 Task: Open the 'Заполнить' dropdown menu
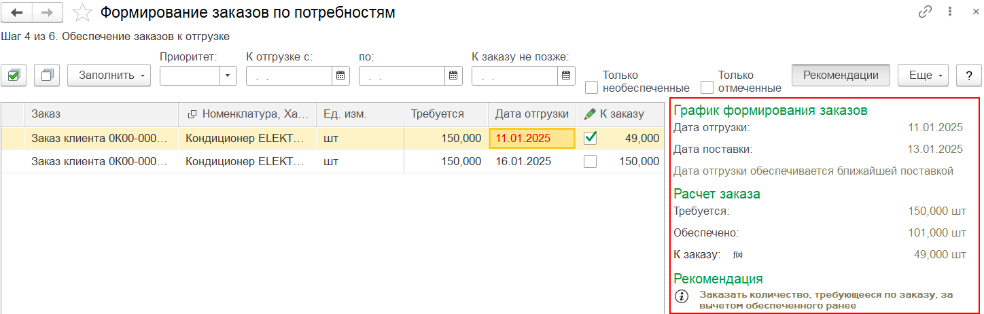coord(109,75)
